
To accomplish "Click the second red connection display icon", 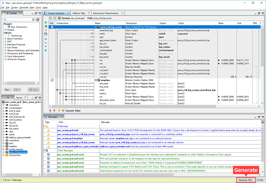I will coord(54,110).
